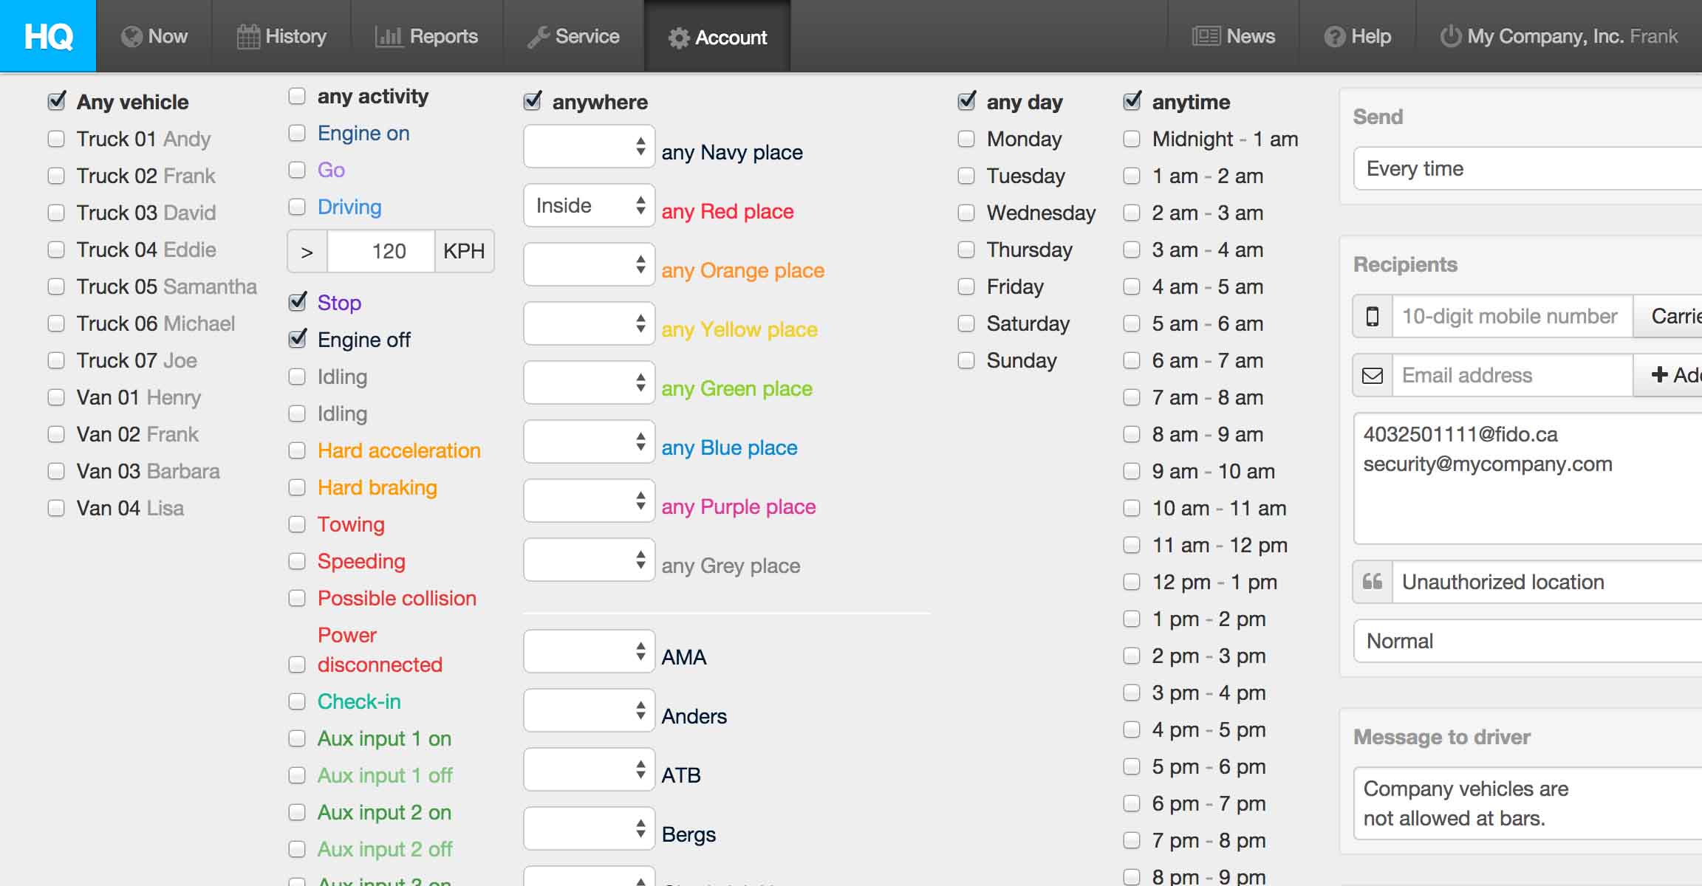The image size is (1702, 886).
Task: Click the newspaper icon beside News
Action: pyautogui.click(x=1206, y=36)
